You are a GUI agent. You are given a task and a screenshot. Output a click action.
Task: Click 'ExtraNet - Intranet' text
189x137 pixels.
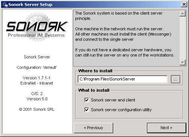tap(37, 83)
